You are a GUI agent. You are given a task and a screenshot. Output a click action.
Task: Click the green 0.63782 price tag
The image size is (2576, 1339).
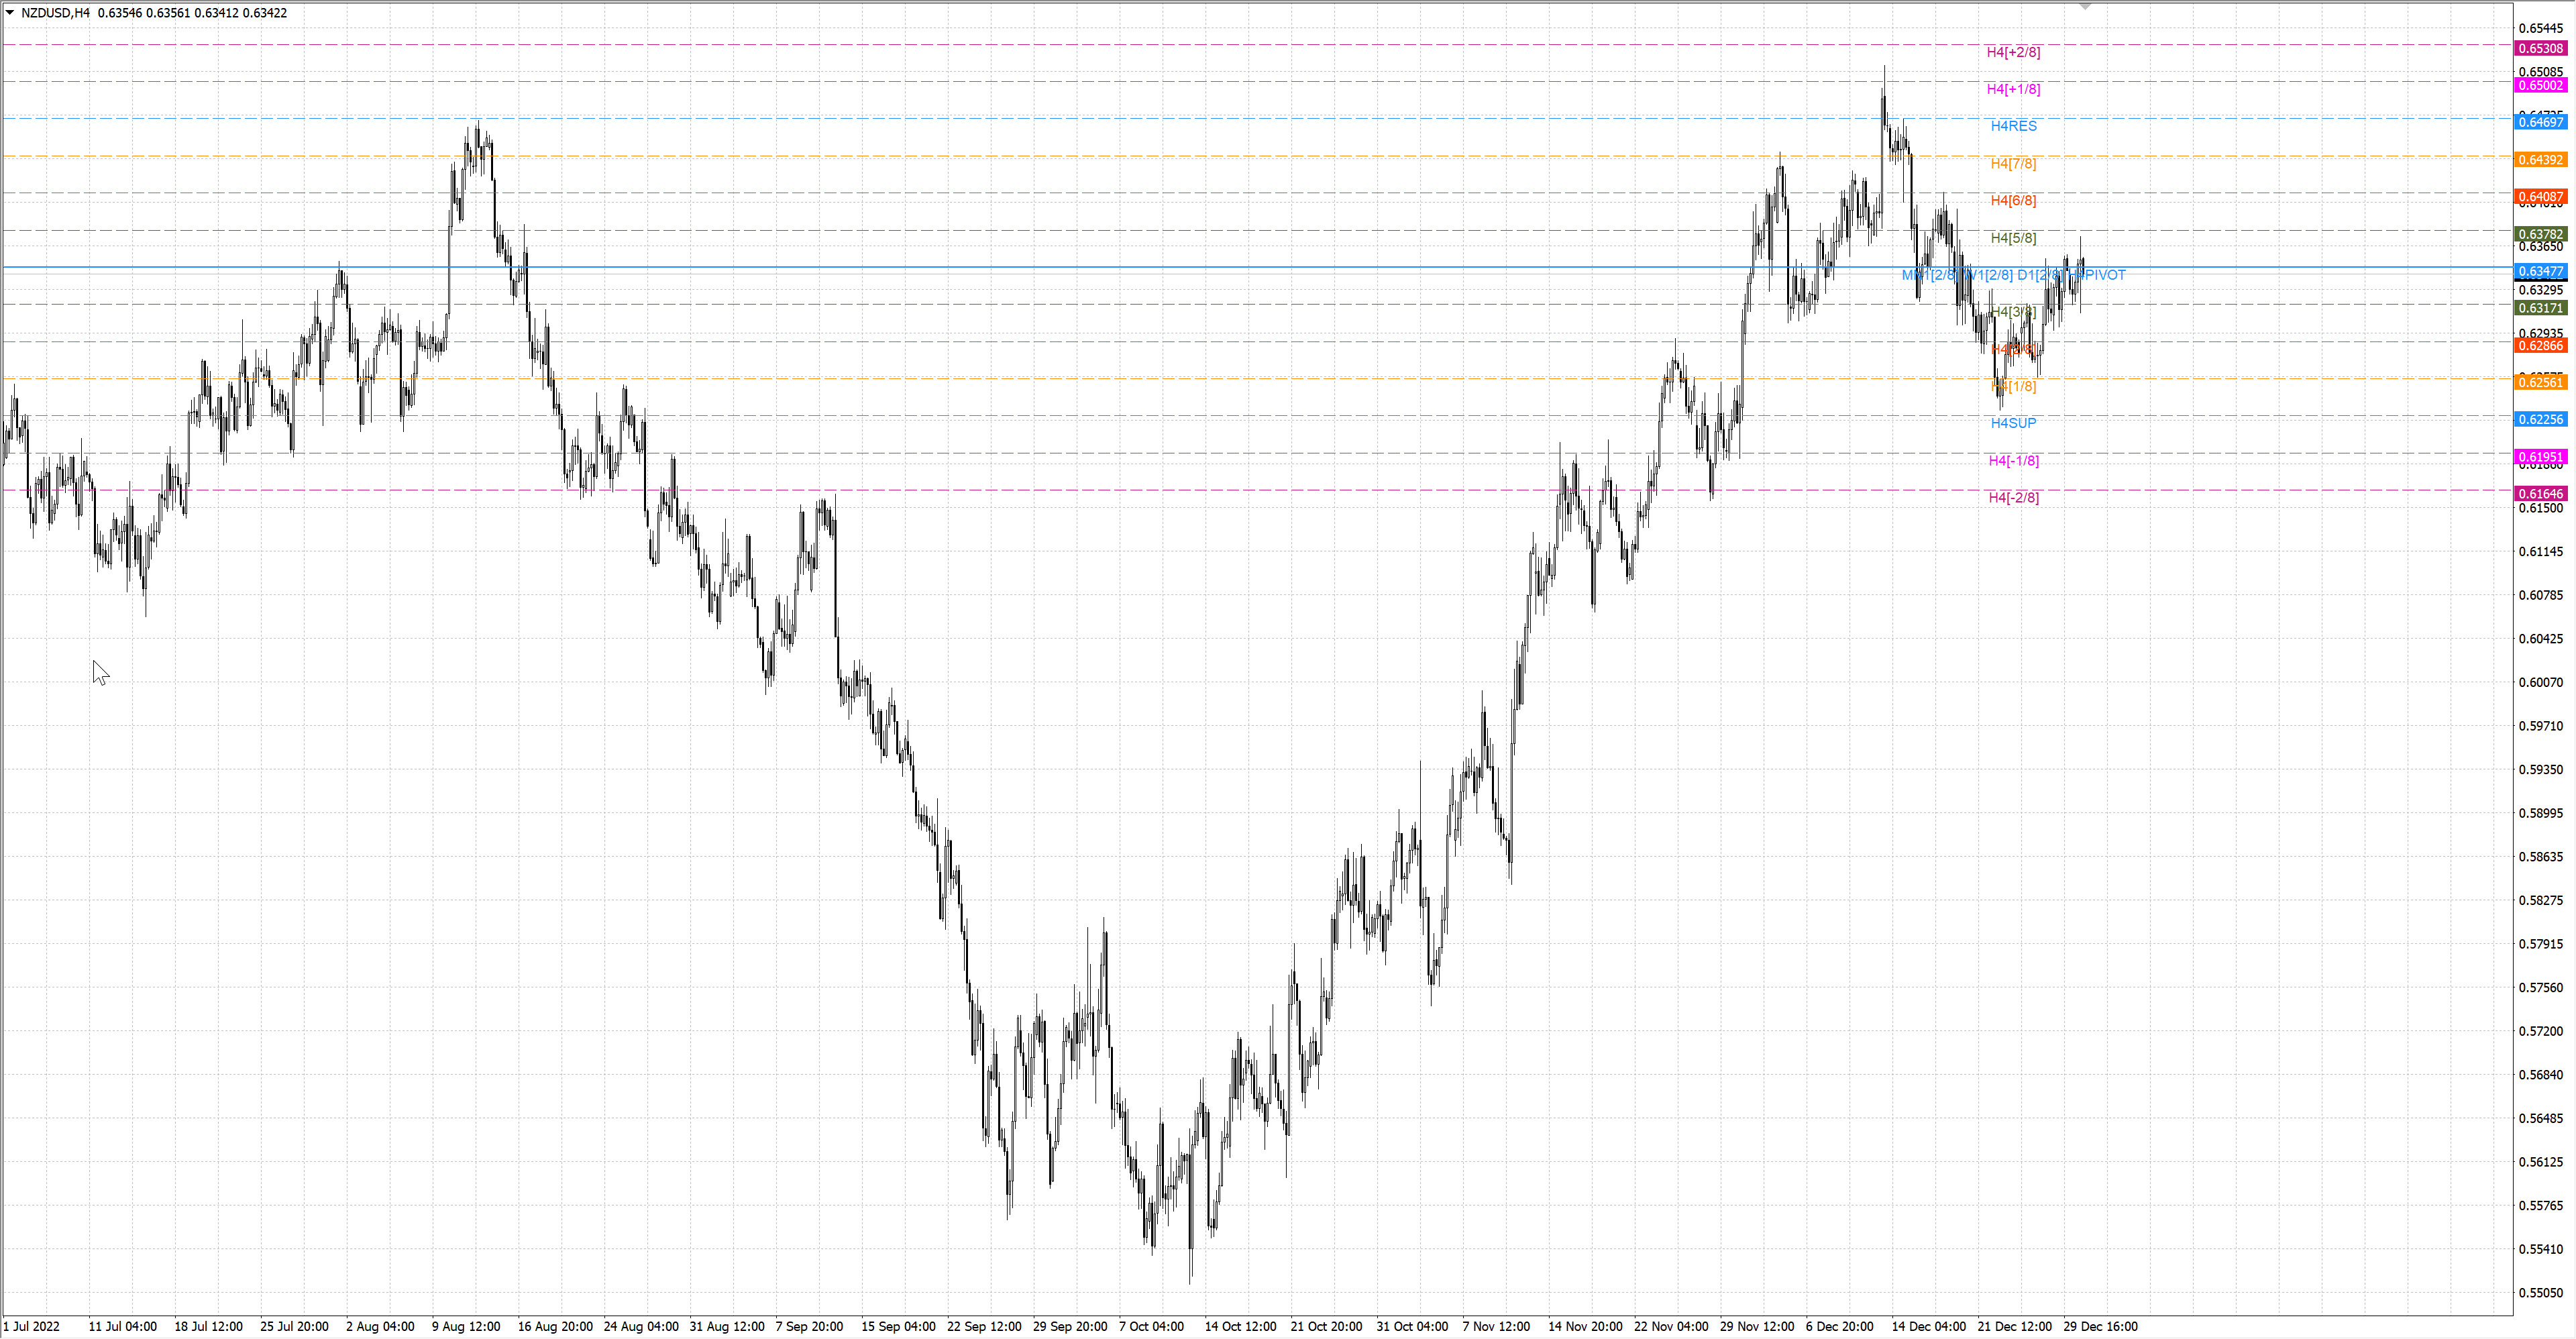click(x=2540, y=234)
